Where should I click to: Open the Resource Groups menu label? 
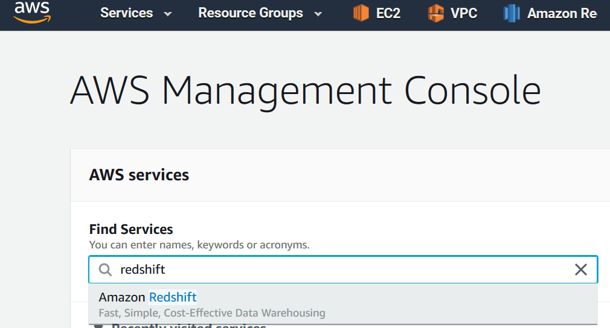click(250, 13)
